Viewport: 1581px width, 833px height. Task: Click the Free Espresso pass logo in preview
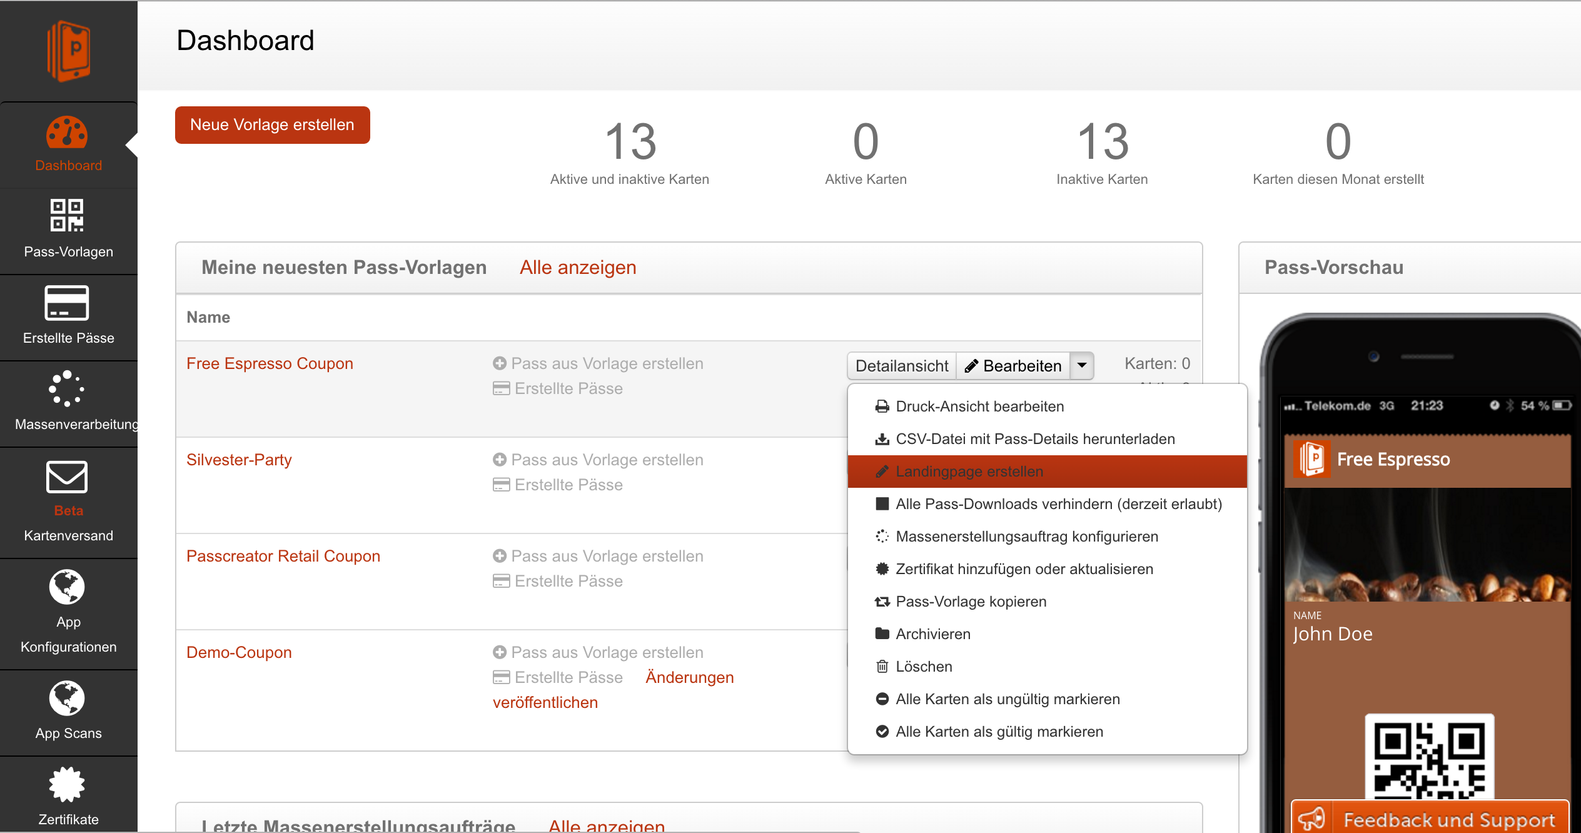[1312, 459]
